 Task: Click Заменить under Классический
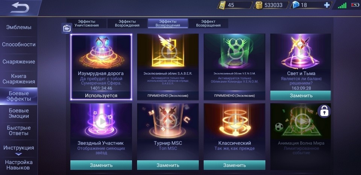click(234, 165)
